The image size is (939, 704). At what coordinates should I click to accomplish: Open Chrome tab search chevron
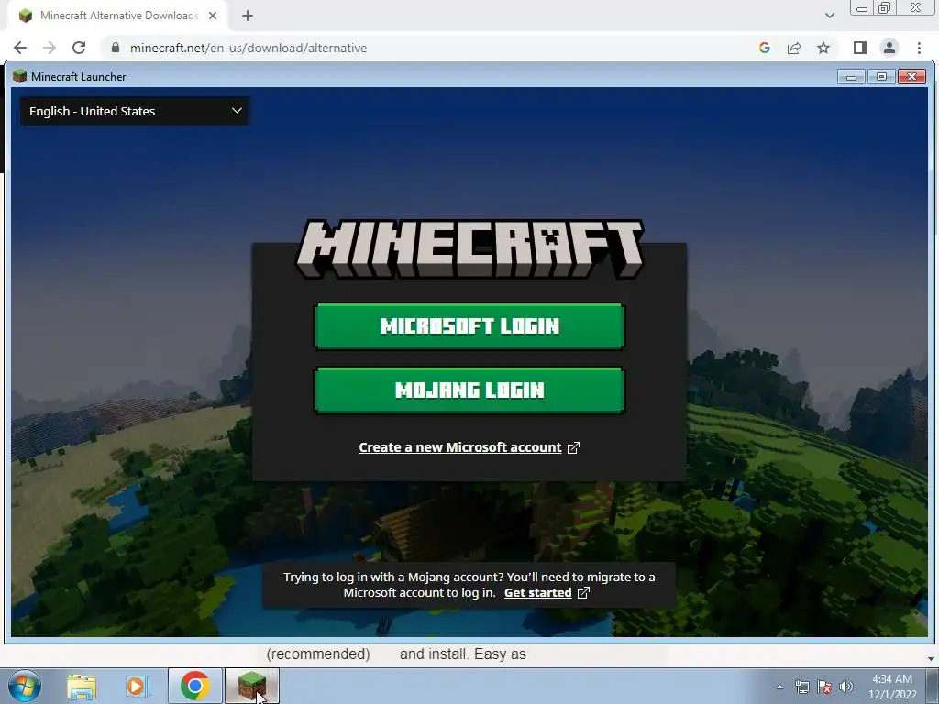click(x=829, y=16)
